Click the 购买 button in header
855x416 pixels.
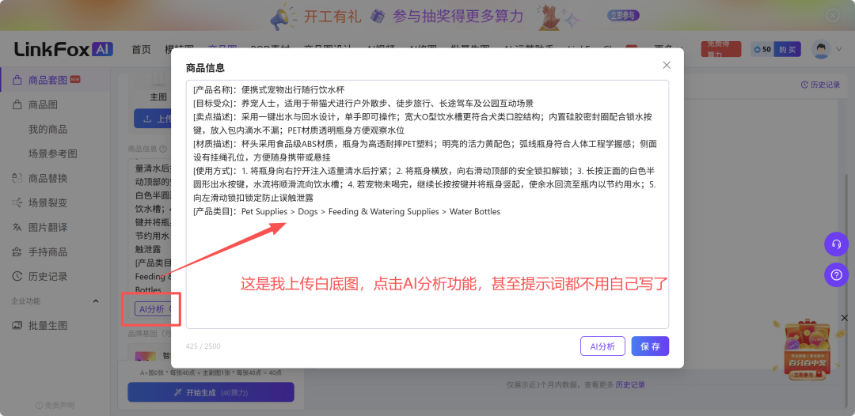(x=787, y=49)
